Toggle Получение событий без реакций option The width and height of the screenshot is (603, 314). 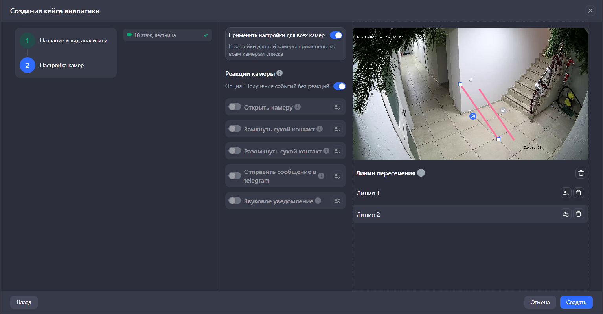(x=339, y=86)
